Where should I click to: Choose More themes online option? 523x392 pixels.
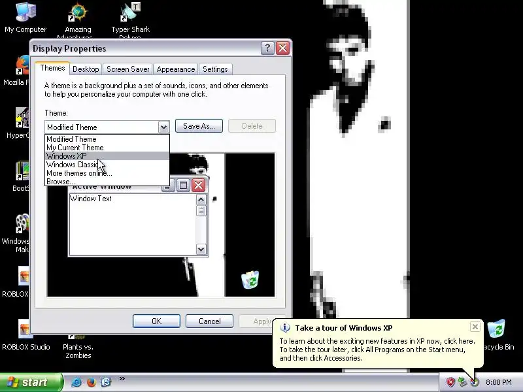(107, 173)
